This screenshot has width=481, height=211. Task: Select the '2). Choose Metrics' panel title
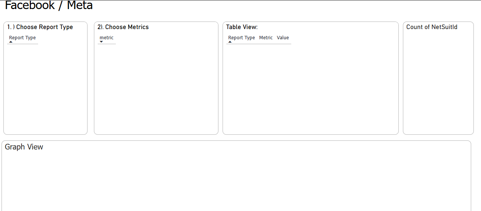tap(123, 27)
